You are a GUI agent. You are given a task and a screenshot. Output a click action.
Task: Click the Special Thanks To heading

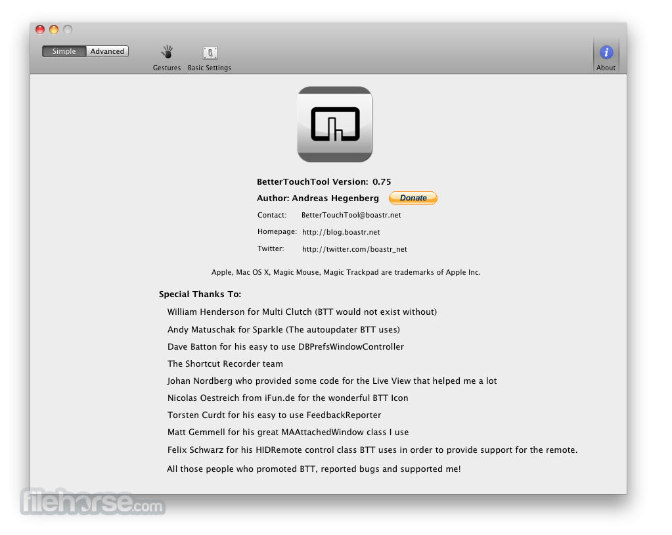point(200,294)
